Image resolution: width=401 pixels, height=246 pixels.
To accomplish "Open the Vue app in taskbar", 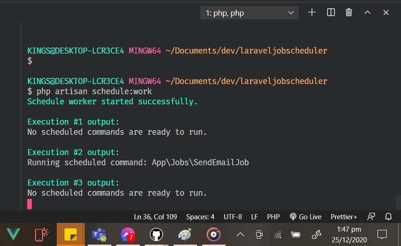I will (13, 234).
